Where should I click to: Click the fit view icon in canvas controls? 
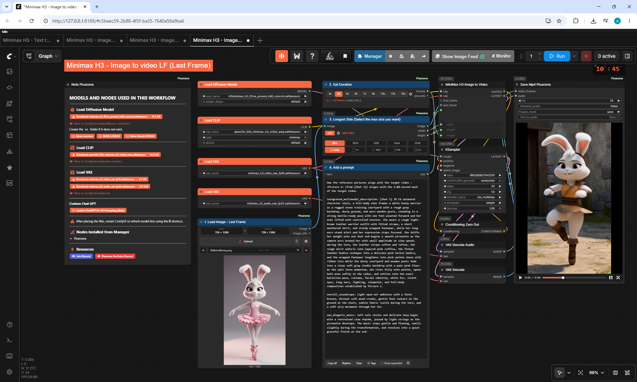581,373
